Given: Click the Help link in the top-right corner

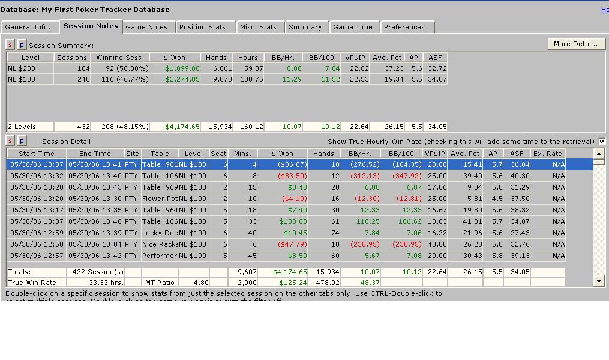Looking at the screenshot, I should (605, 10).
